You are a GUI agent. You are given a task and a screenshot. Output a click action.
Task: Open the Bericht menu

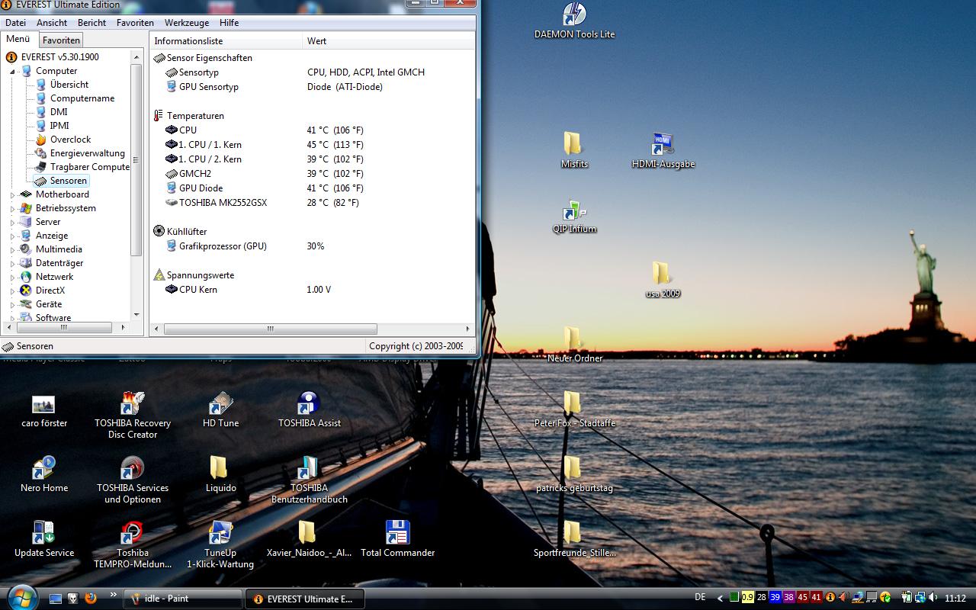91,23
